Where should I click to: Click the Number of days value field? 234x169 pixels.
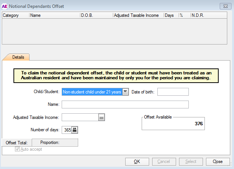click(67, 130)
